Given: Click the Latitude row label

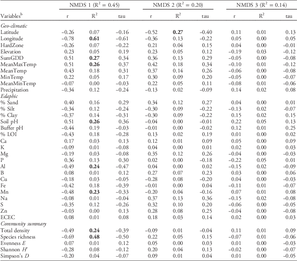Looking at the screenshot, I should click(10, 32).
